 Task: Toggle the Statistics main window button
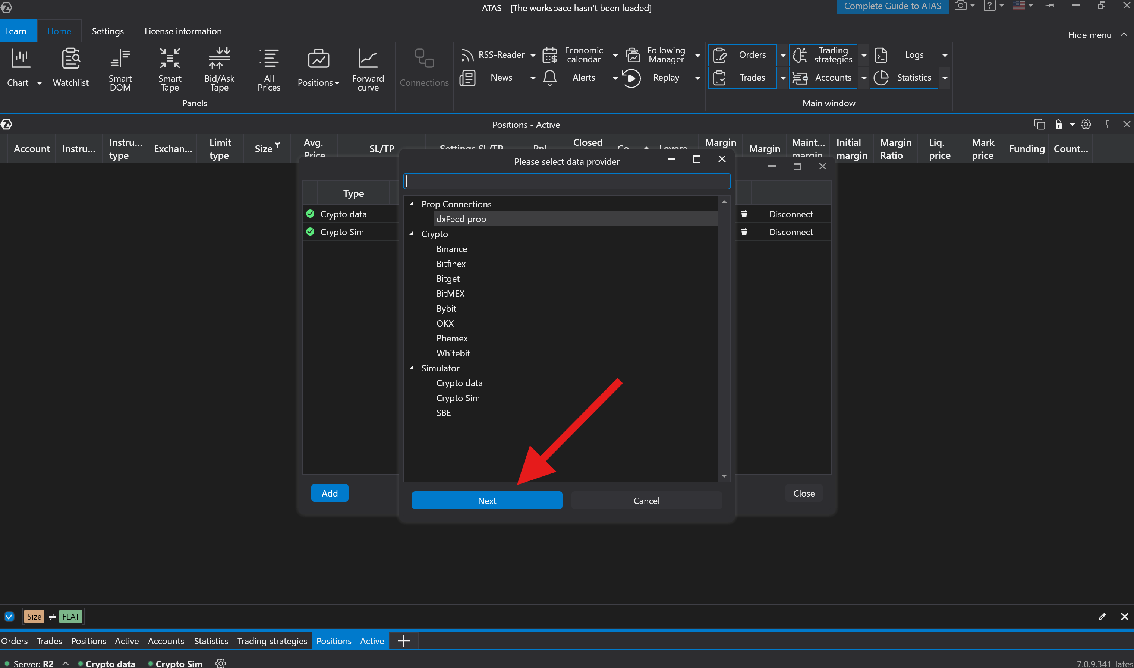pos(904,78)
